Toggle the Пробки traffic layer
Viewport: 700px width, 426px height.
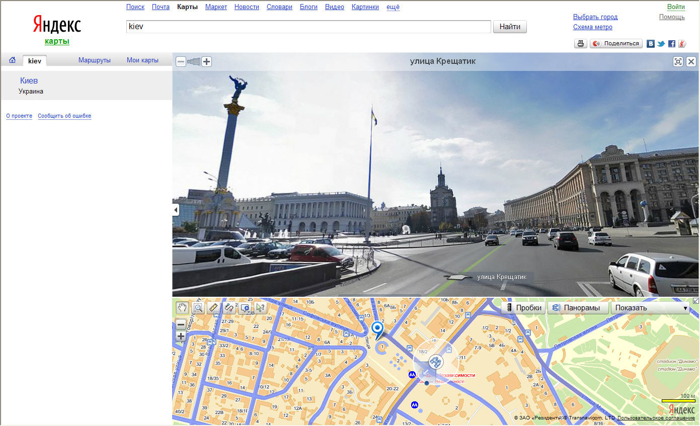523,307
